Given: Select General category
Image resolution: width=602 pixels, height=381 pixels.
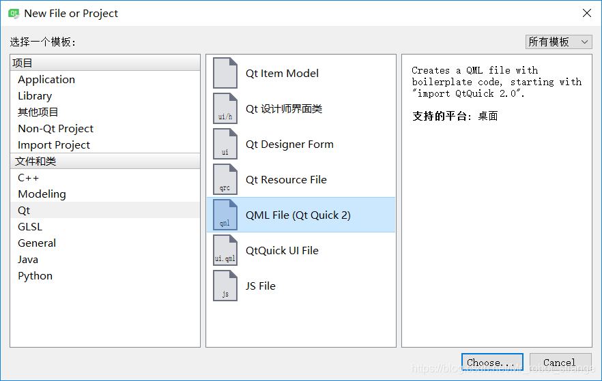Looking at the screenshot, I should pyautogui.click(x=105, y=243).
